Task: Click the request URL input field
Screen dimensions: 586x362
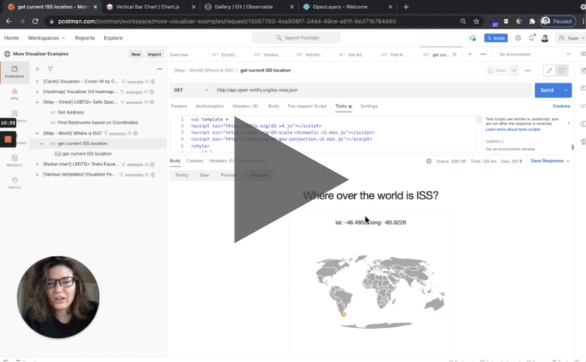Action: (x=372, y=90)
